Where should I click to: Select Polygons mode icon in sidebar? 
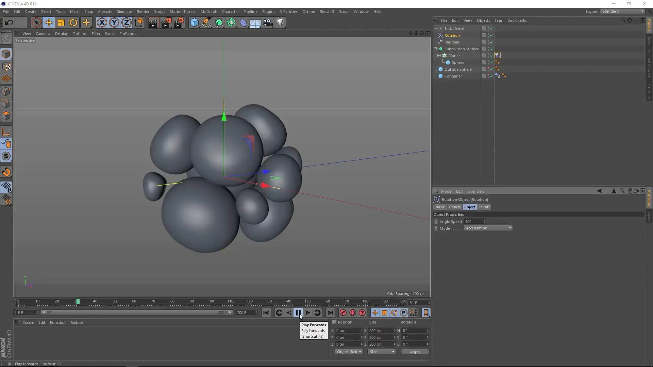coord(6,116)
